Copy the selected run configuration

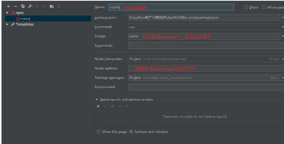point(23,6)
